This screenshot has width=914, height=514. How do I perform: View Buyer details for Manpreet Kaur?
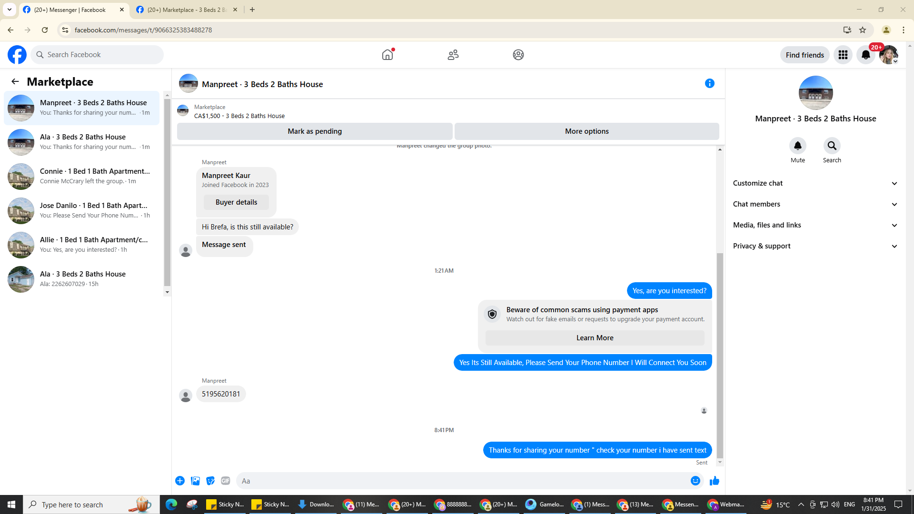[236, 202]
